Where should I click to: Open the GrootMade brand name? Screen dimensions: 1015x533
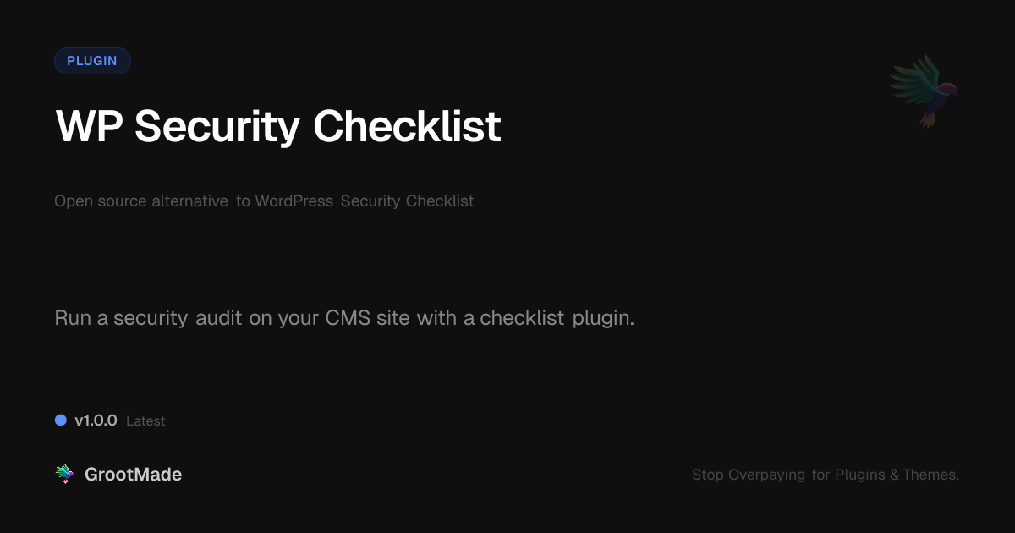tap(133, 475)
